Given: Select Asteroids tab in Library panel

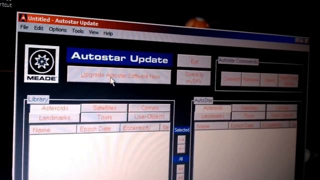Looking at the screenshot, I should [x=55, y=108].
